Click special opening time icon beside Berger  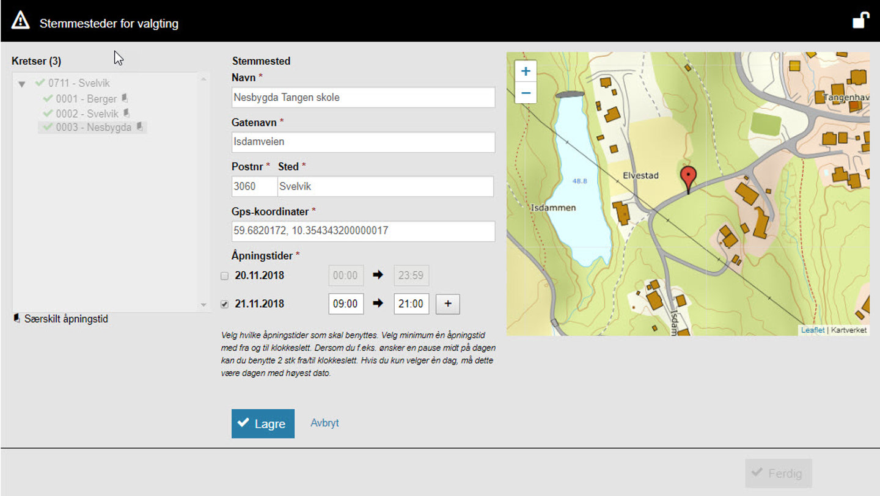pos(124,98)
